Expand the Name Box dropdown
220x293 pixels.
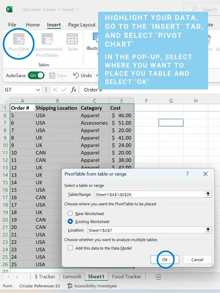pyautogui.click(x=38, y=90)
